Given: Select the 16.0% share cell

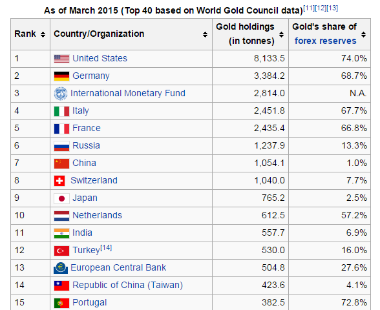Looking at the screenshot, I should coord(330,251).
